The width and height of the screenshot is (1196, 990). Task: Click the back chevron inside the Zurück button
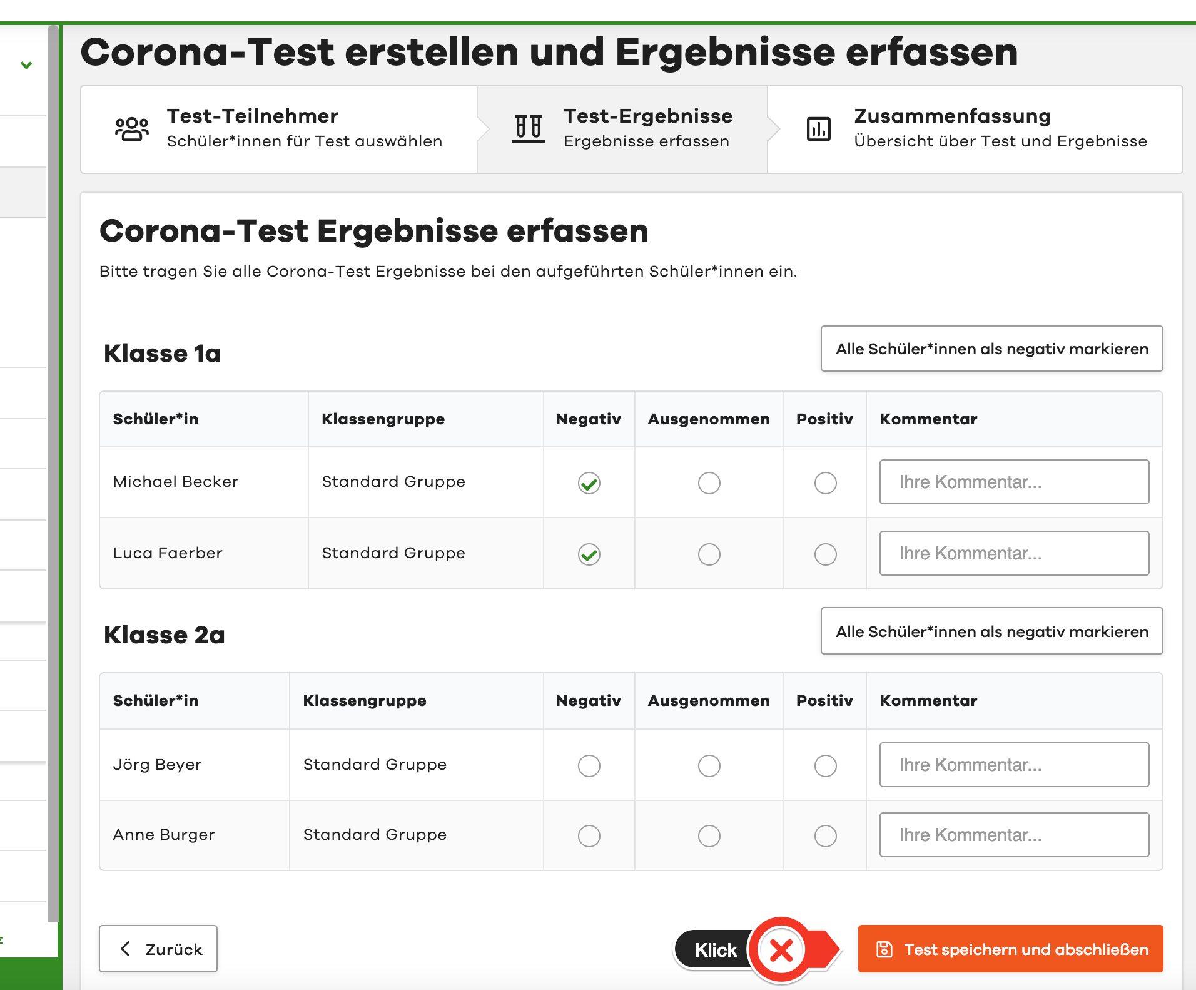[x=126, y=949]
